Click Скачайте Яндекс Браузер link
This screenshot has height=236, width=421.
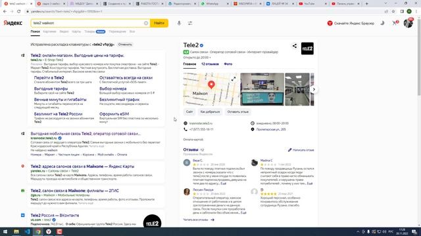tap(351, 24)
